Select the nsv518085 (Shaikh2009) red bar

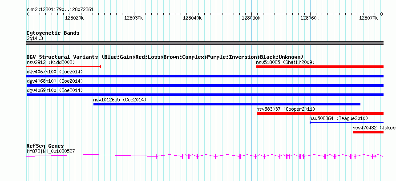[x=320, y=67]
